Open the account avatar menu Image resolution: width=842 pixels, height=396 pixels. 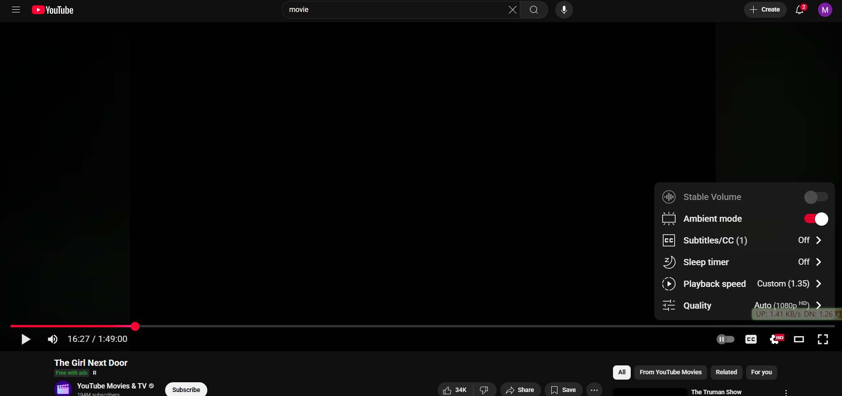tap(825, 10)
